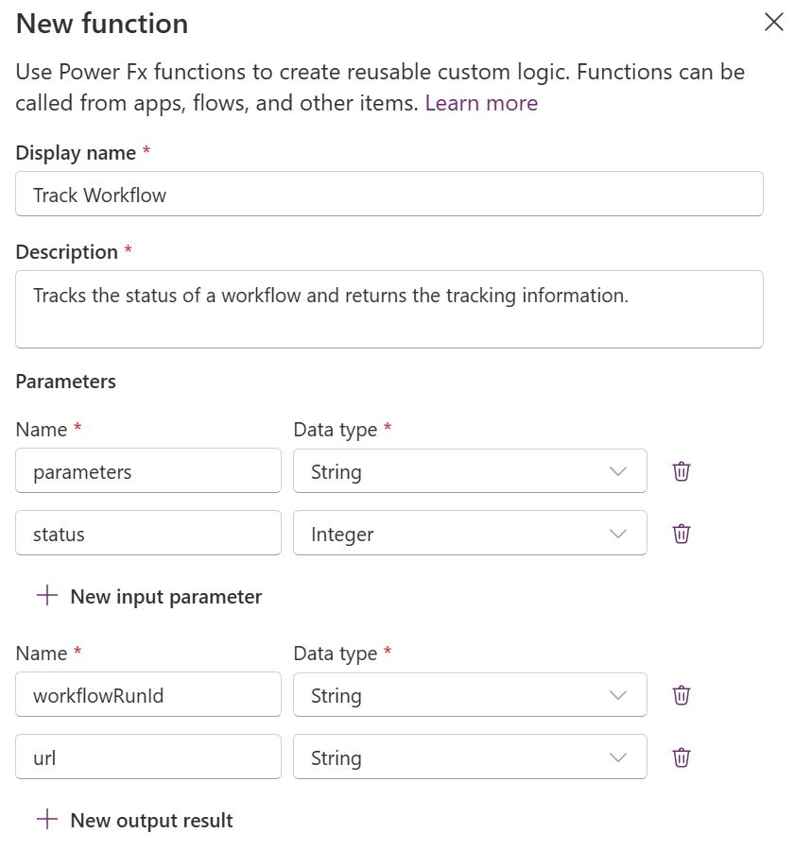Select the 'workflowRunId' name field
Screen dimensions: 794x850
pos(148,695)
